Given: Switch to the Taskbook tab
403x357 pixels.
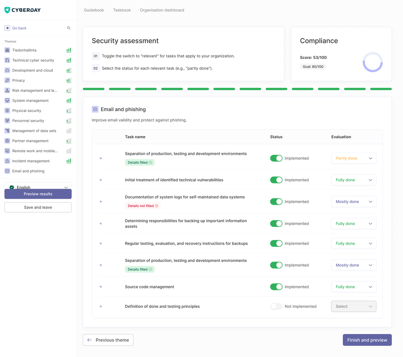Looking at the screenshot, I should point(122,10).
